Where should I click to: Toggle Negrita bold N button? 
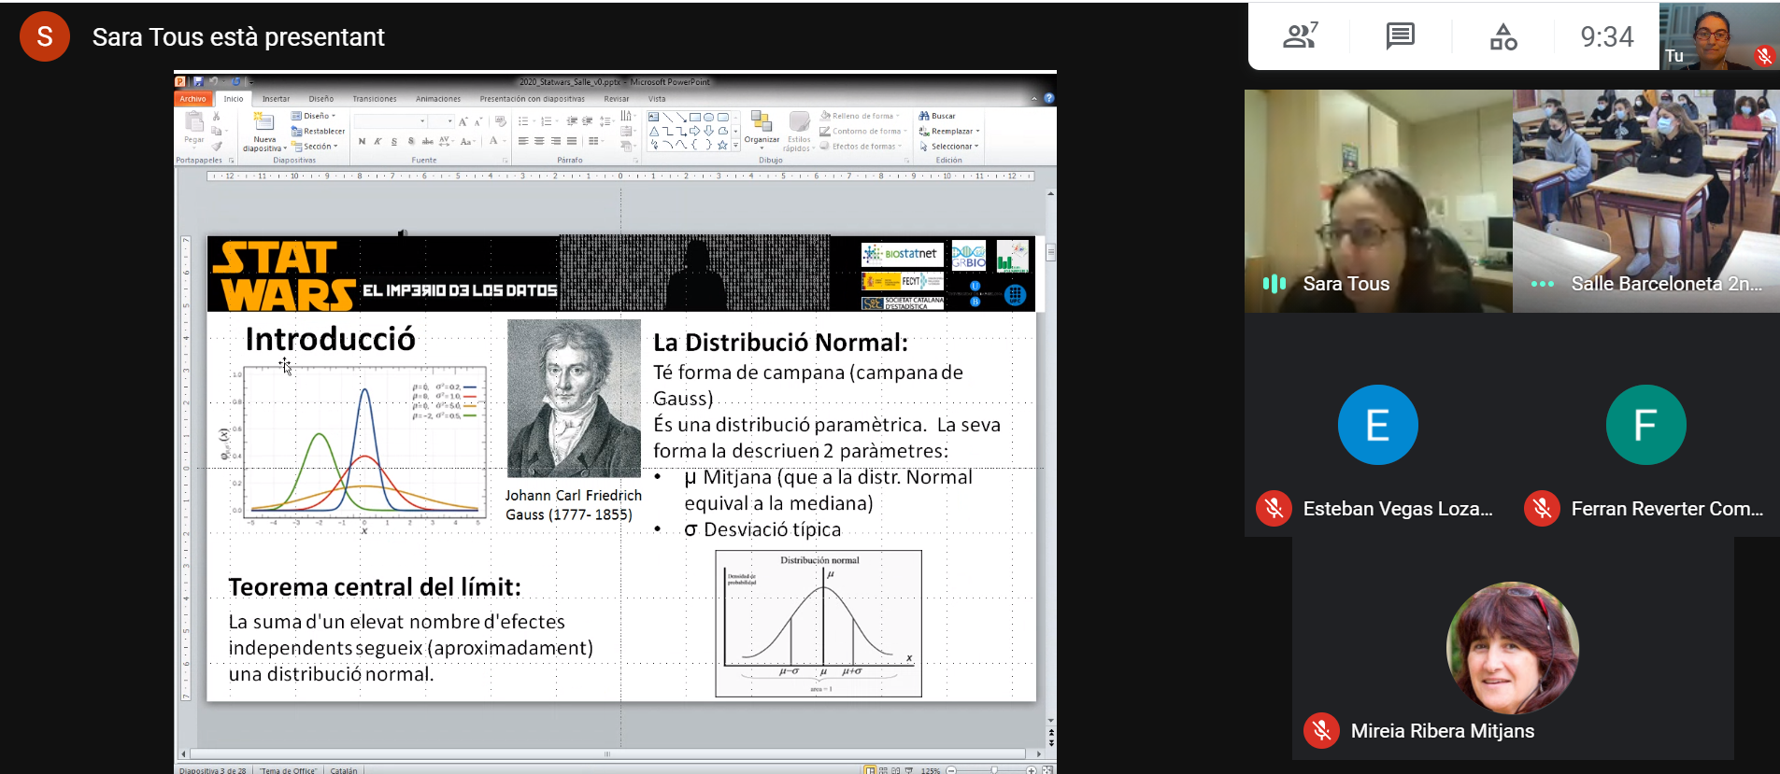pos(362,141)
